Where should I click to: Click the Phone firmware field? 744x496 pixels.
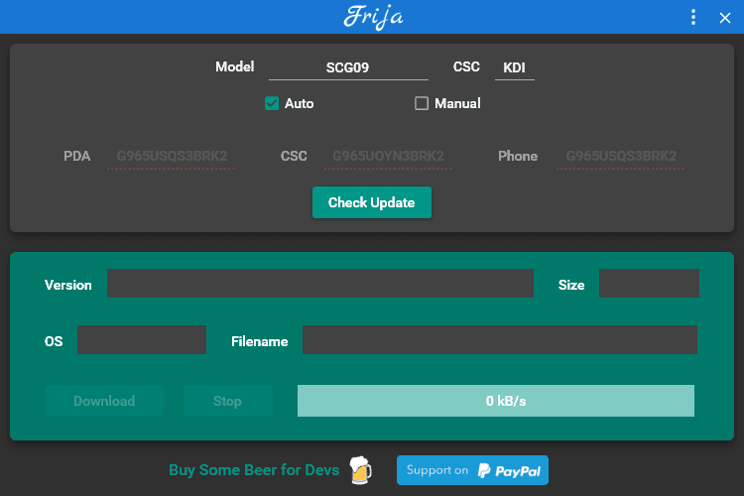pyautogui.click(x=621, y=156)
